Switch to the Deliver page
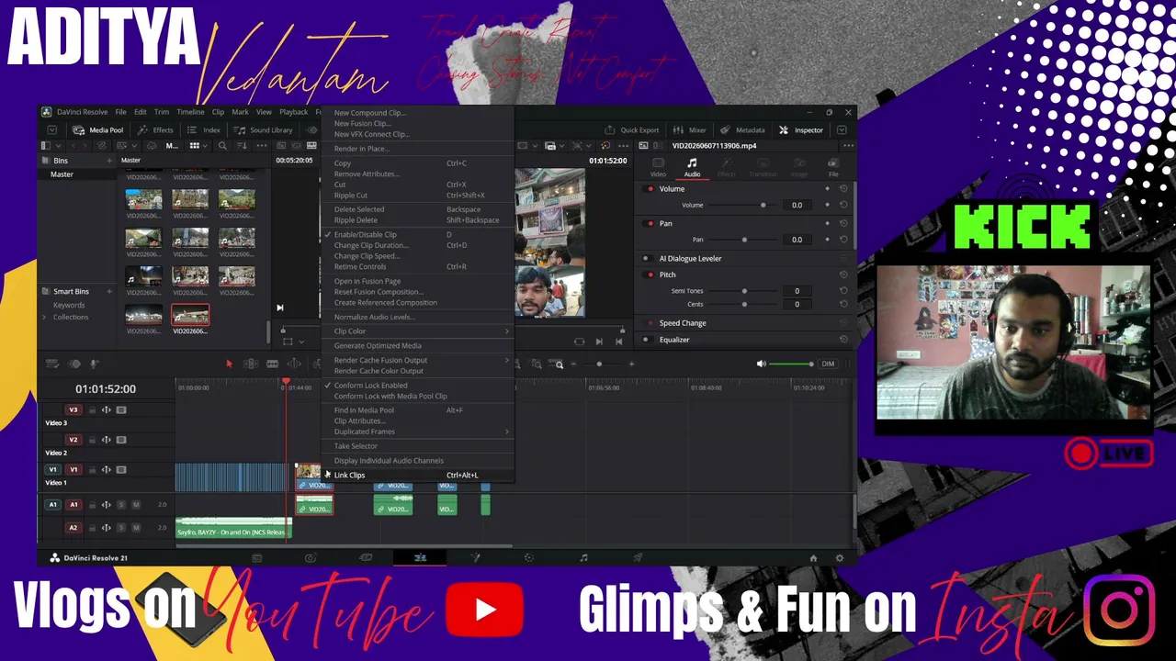 (638, 557)
